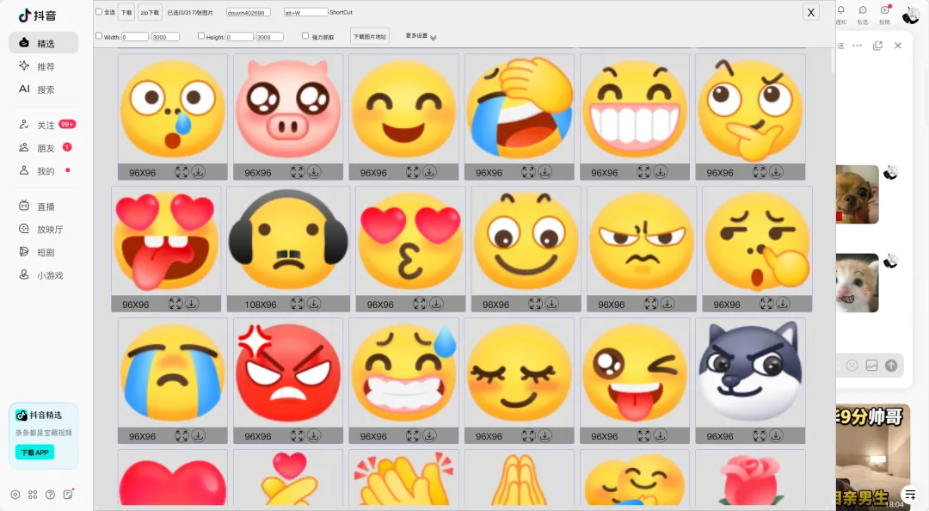Screen dimensions: 929x511
Task: Open private messages icon in Douyin header
Action: tap(863, 10)
